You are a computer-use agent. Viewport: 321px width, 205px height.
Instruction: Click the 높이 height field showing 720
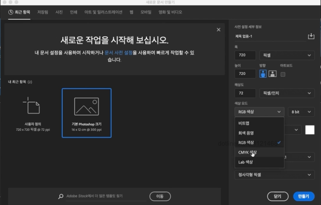(x=245, y=74)
